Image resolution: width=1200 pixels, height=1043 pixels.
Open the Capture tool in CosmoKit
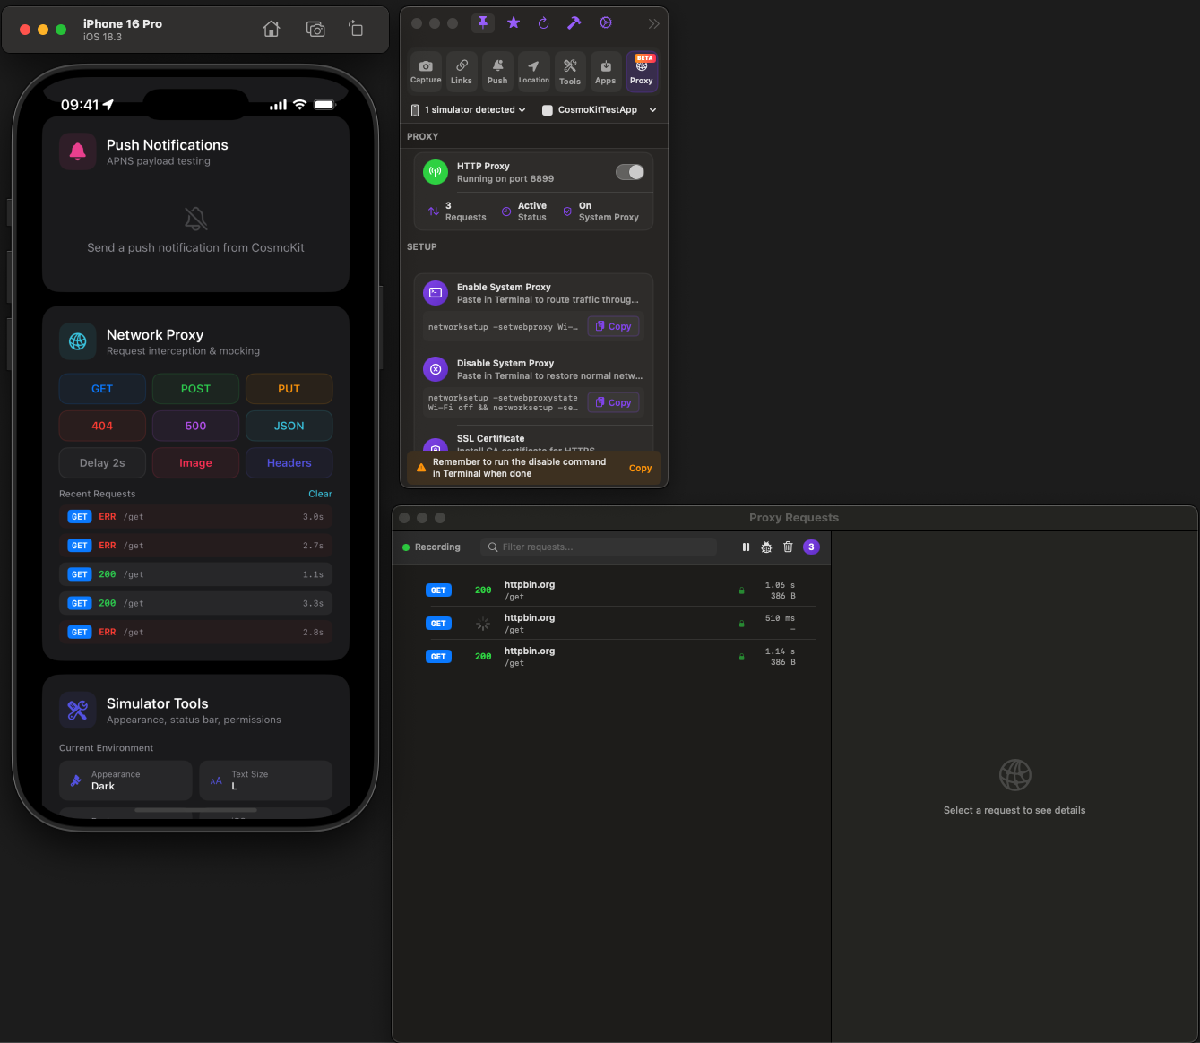[426, 71]
